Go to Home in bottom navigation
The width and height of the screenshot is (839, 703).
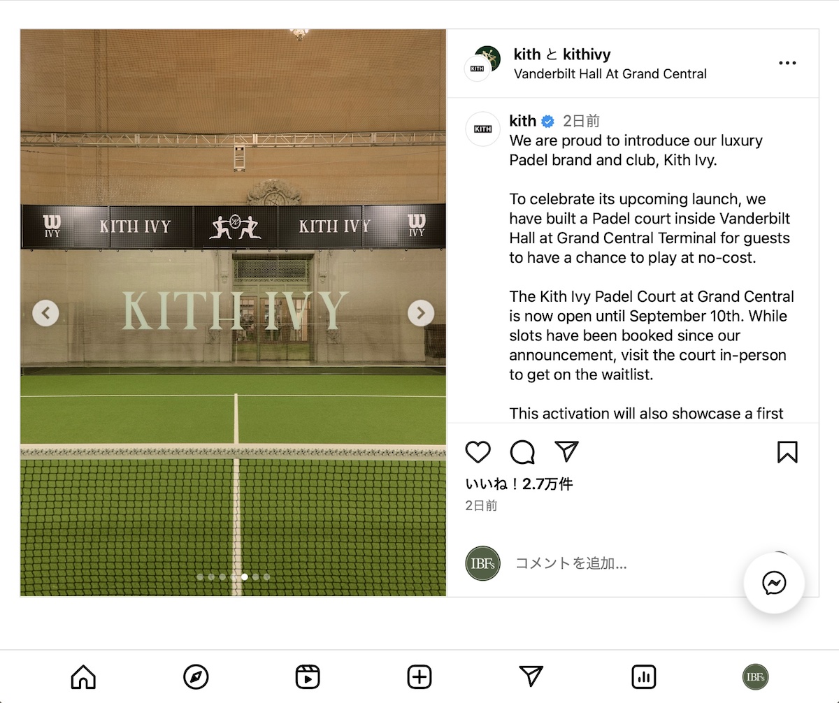(83, 676)
